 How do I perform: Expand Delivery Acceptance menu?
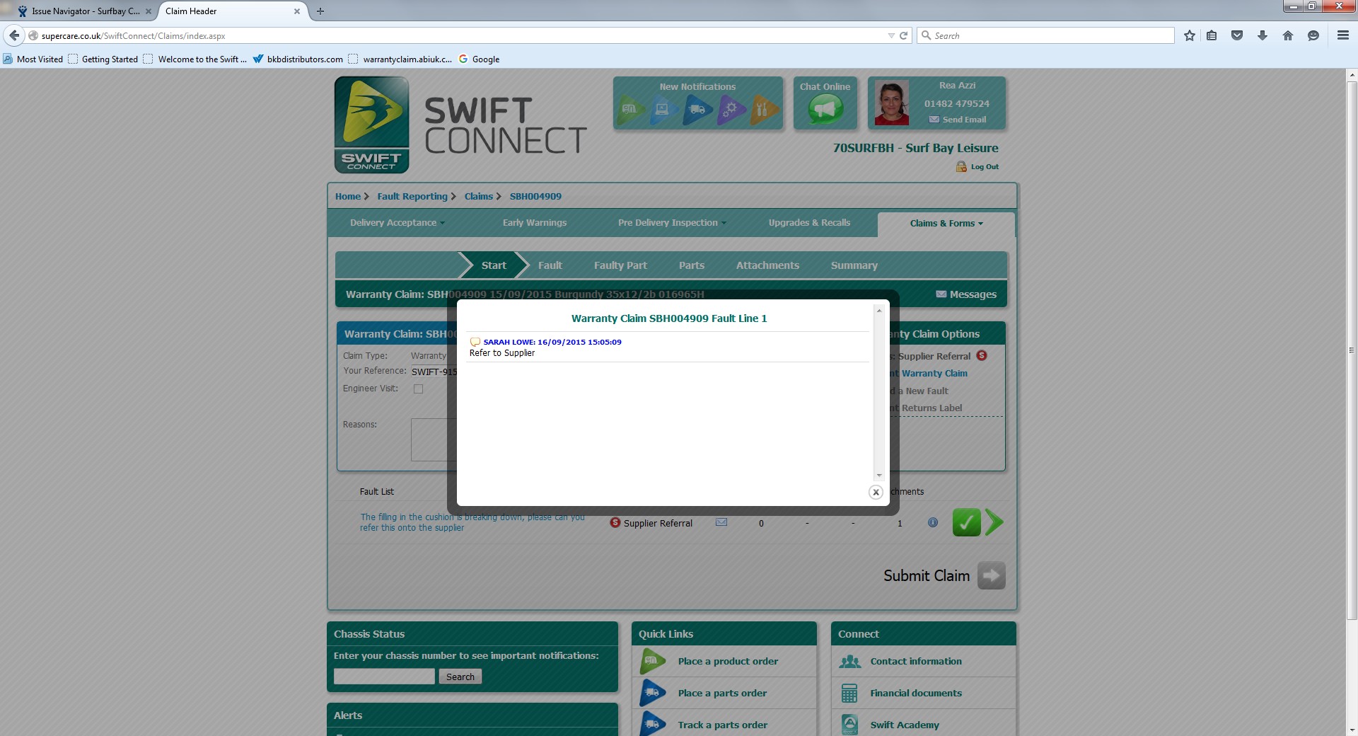397,223
